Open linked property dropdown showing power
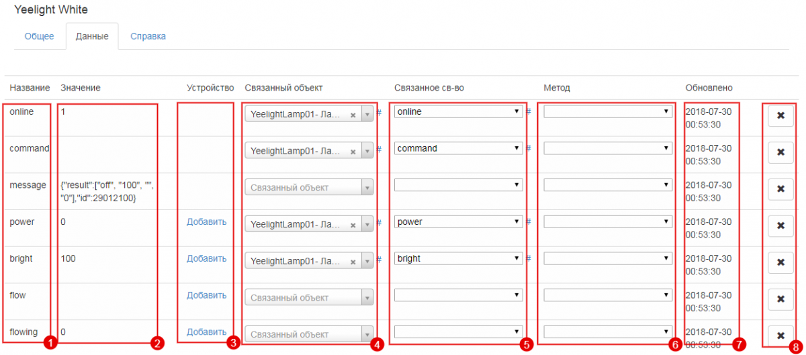Screen dimensions: 806x355 click(x=459, y=221)
